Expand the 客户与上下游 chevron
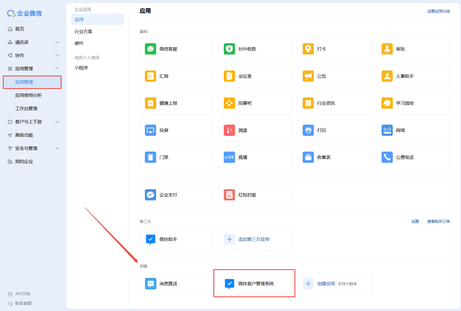The height and width of the screenshot is (311, 461). tap(57, 122)
